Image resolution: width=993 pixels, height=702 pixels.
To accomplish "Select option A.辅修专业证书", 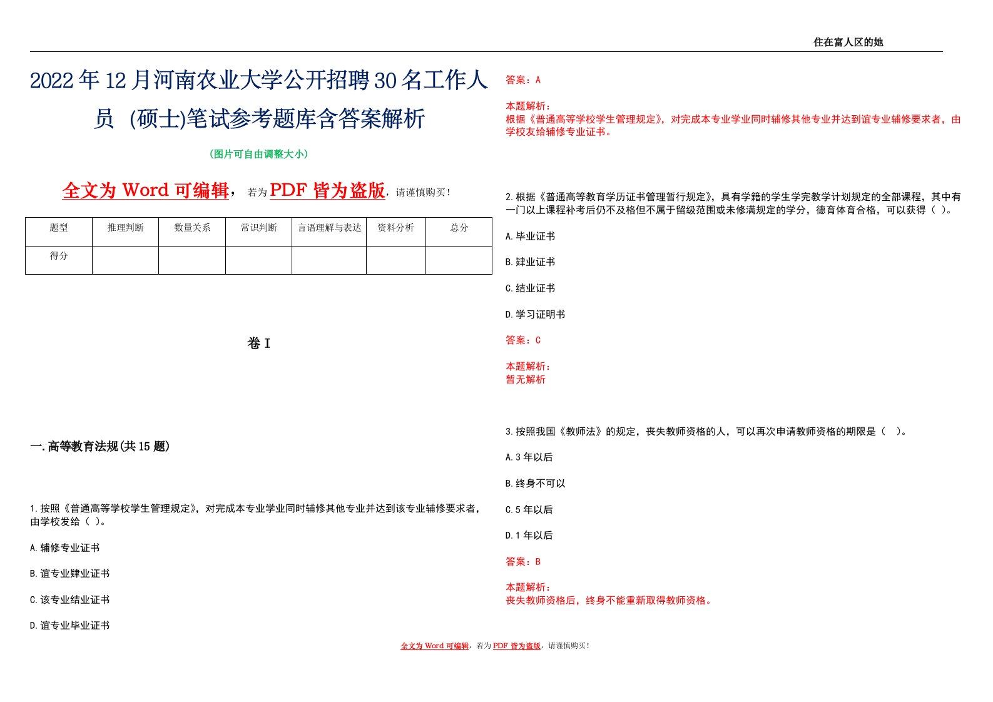I will click(65, 547).
